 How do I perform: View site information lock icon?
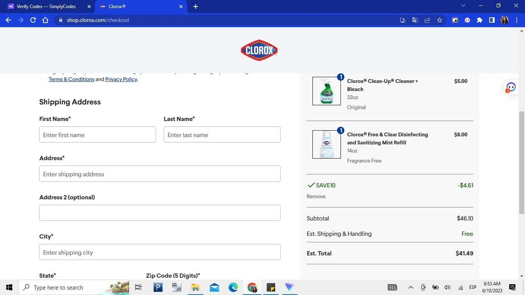coord(60,20)
